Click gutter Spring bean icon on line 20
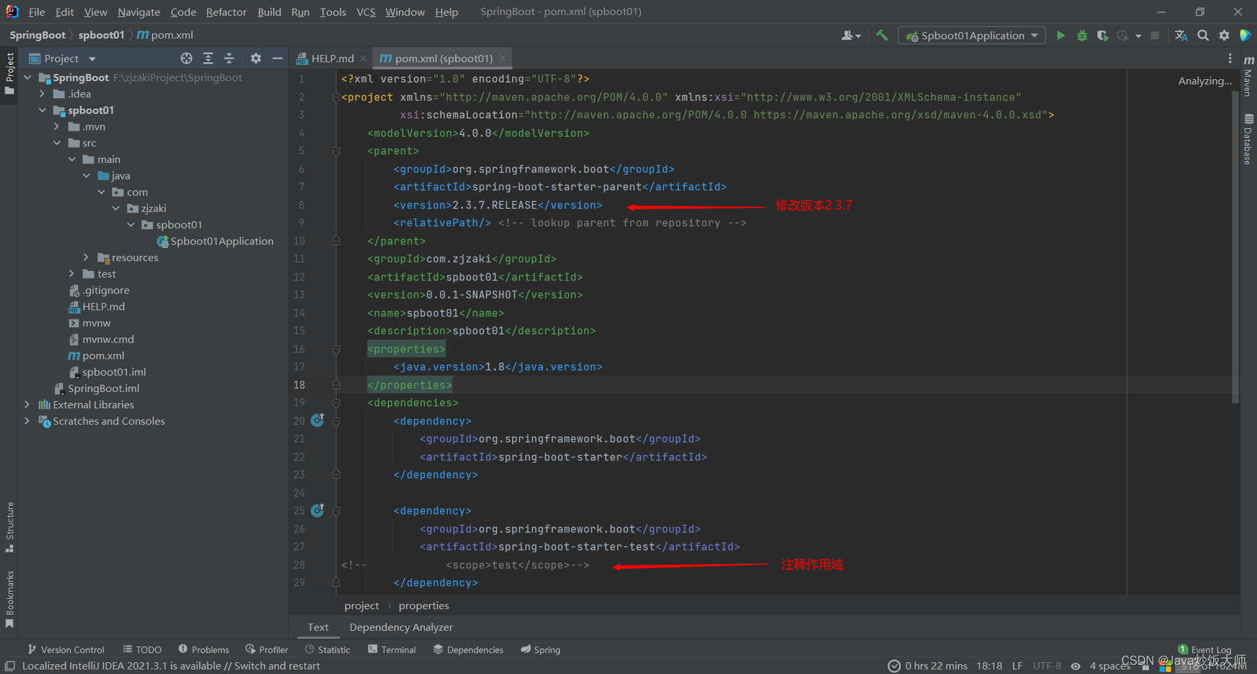Image resolution: width=1257 pixels, height=674 pixels. (x=318, y=420)
